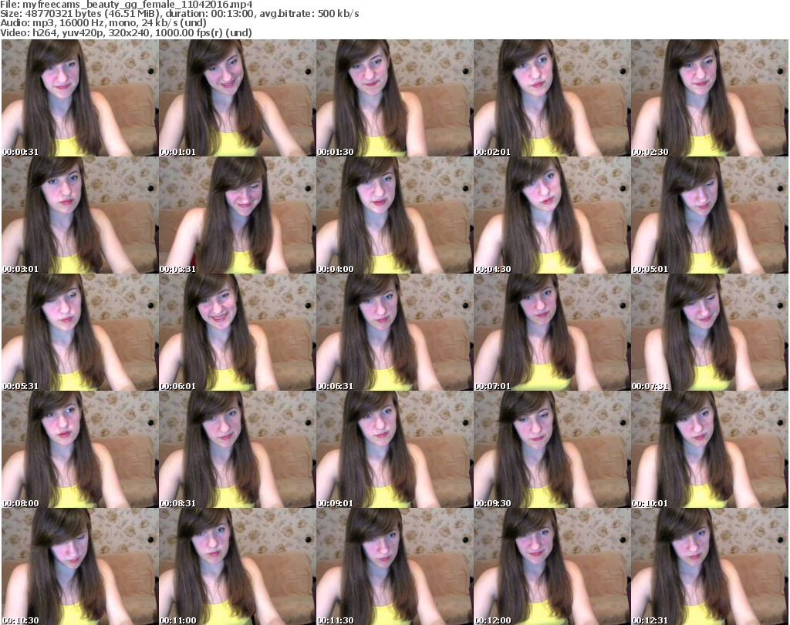790x625 pixels.
Task: Open the thumbnail stamped 00:00:31
Action: tap(80, 98)
